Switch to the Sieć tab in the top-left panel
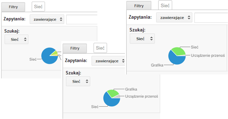The height and width of the screenshot is (119, 228). [x=38, y=7]
